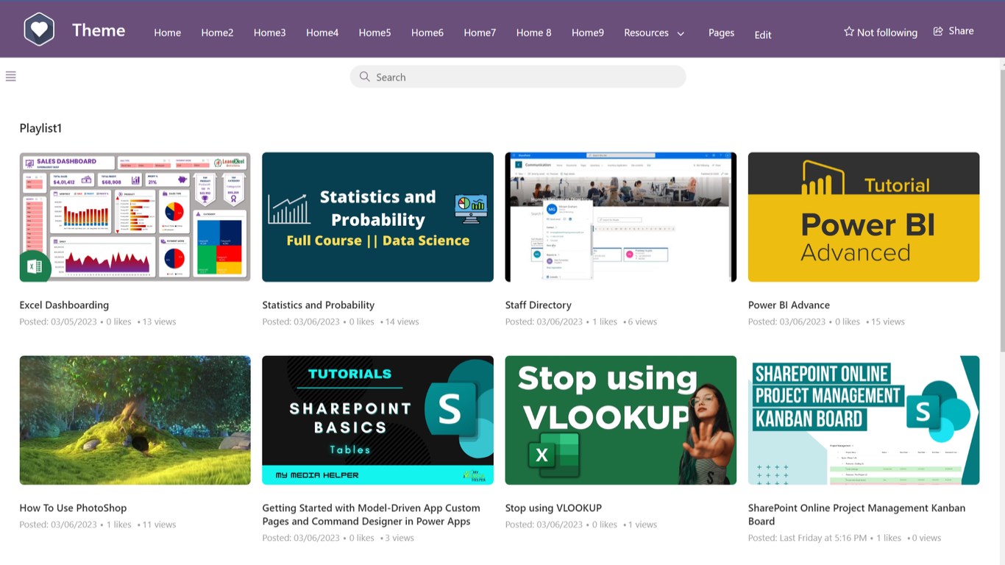1005x565 pixels.
Task: Open the Home menu item
Action: 167,32
